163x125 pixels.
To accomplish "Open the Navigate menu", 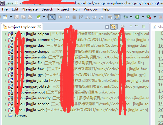I will click(30, 9).
